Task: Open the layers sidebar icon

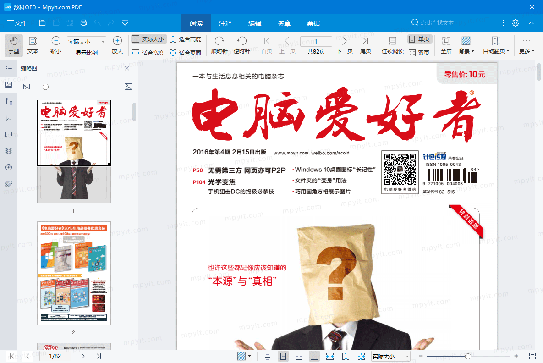Action: tap(9, 151)
